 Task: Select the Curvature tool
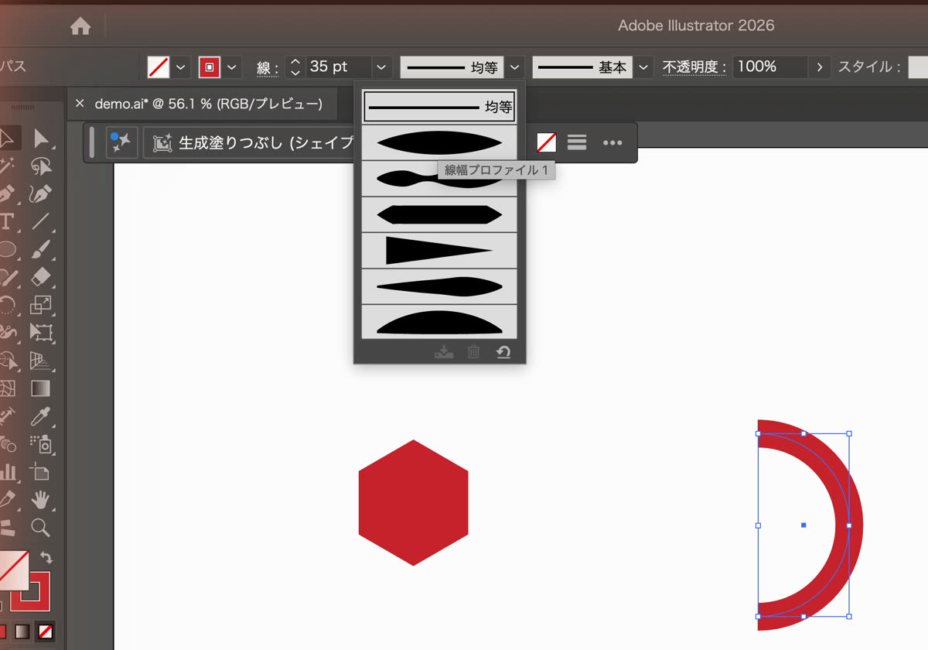[41, 193]
